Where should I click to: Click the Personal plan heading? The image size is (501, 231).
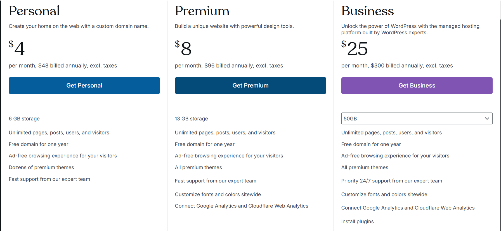coord(34,11)
